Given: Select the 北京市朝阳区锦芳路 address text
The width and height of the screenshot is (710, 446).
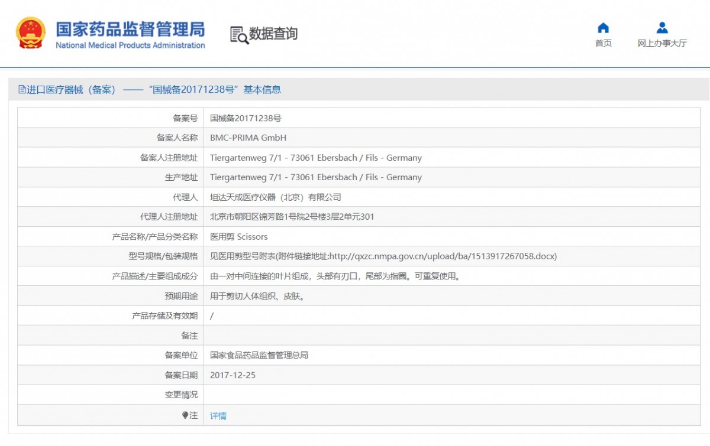Looking at the screenshot, I should pos(292,217).
